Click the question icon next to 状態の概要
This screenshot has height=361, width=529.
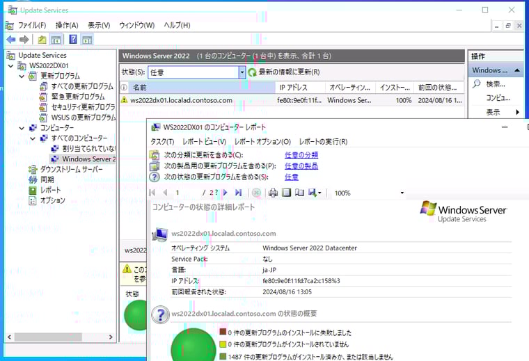pos(161,315)
